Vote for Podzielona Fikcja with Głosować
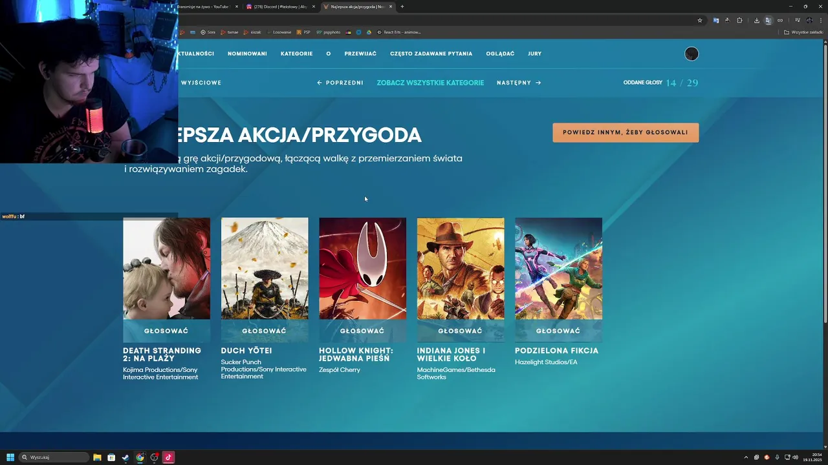This screenshot has height=465, width=828. [x=558, y=331]
